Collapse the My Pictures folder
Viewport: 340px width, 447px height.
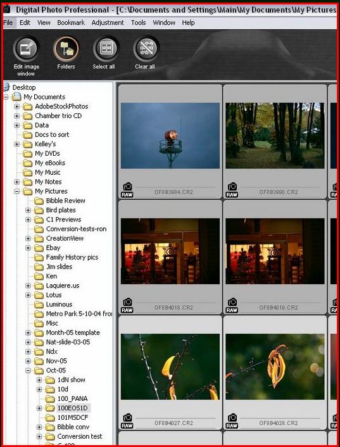[17, 192]
